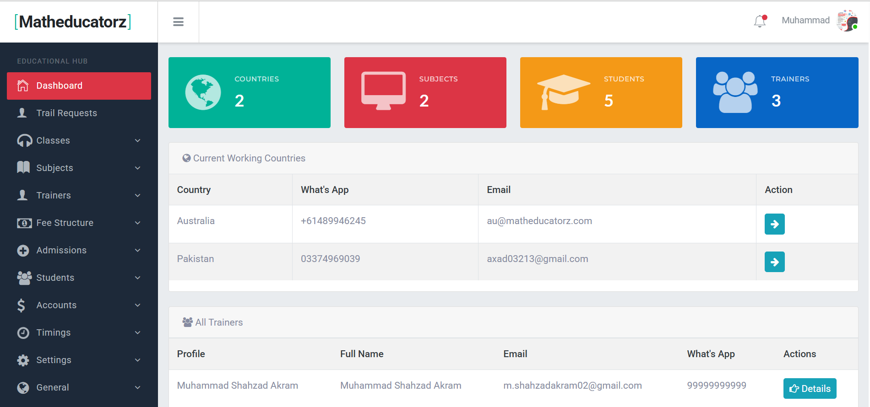Click the globe icon in Countries card
This screenshot has height=407, width=870.
coord(203,92)
